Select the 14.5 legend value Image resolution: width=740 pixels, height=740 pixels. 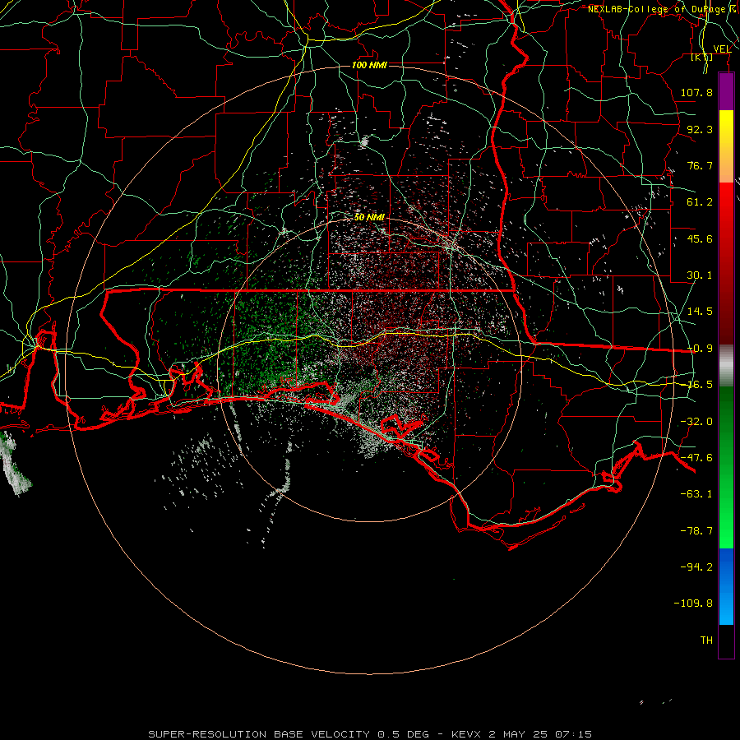click(700, 312)
